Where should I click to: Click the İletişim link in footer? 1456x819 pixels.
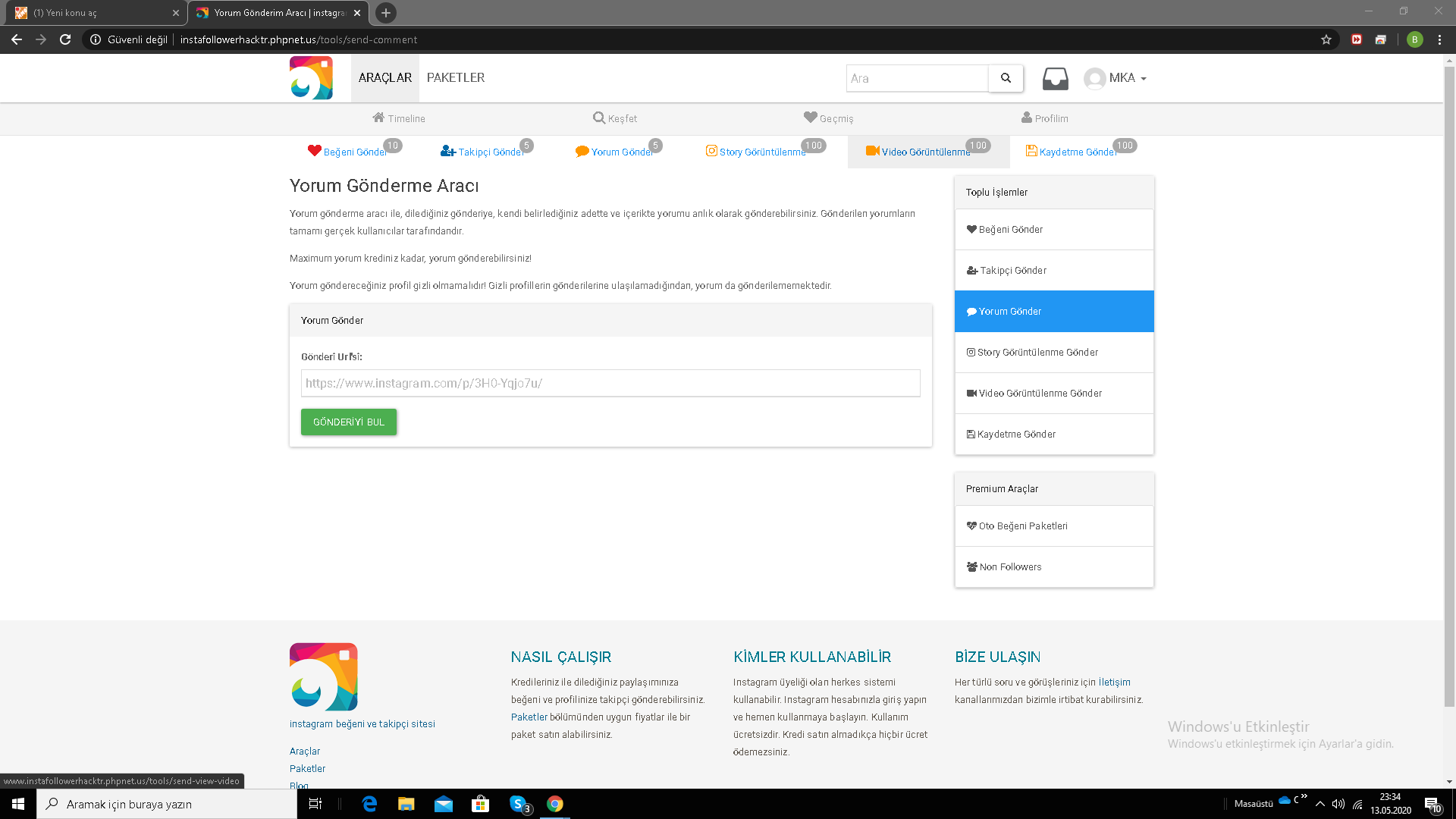coord(1115,682)
